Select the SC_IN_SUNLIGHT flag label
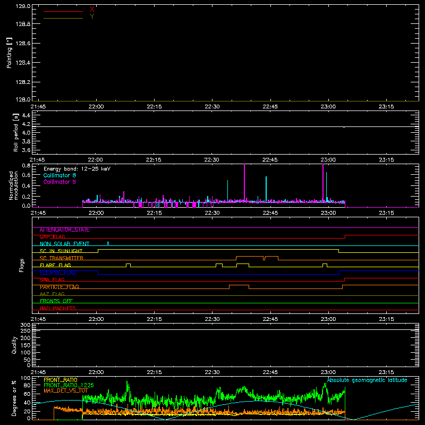Viewport: 425px width, 425px height. (x=61, y=251)
